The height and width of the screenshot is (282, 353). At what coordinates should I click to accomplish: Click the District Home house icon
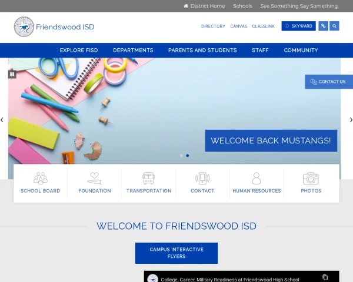(186, 6)
